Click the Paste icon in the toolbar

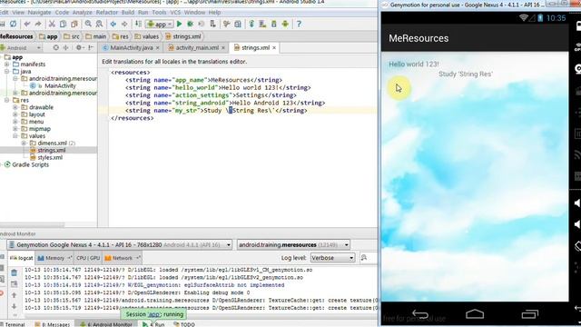pyautogui.click(x=74, y=25)
